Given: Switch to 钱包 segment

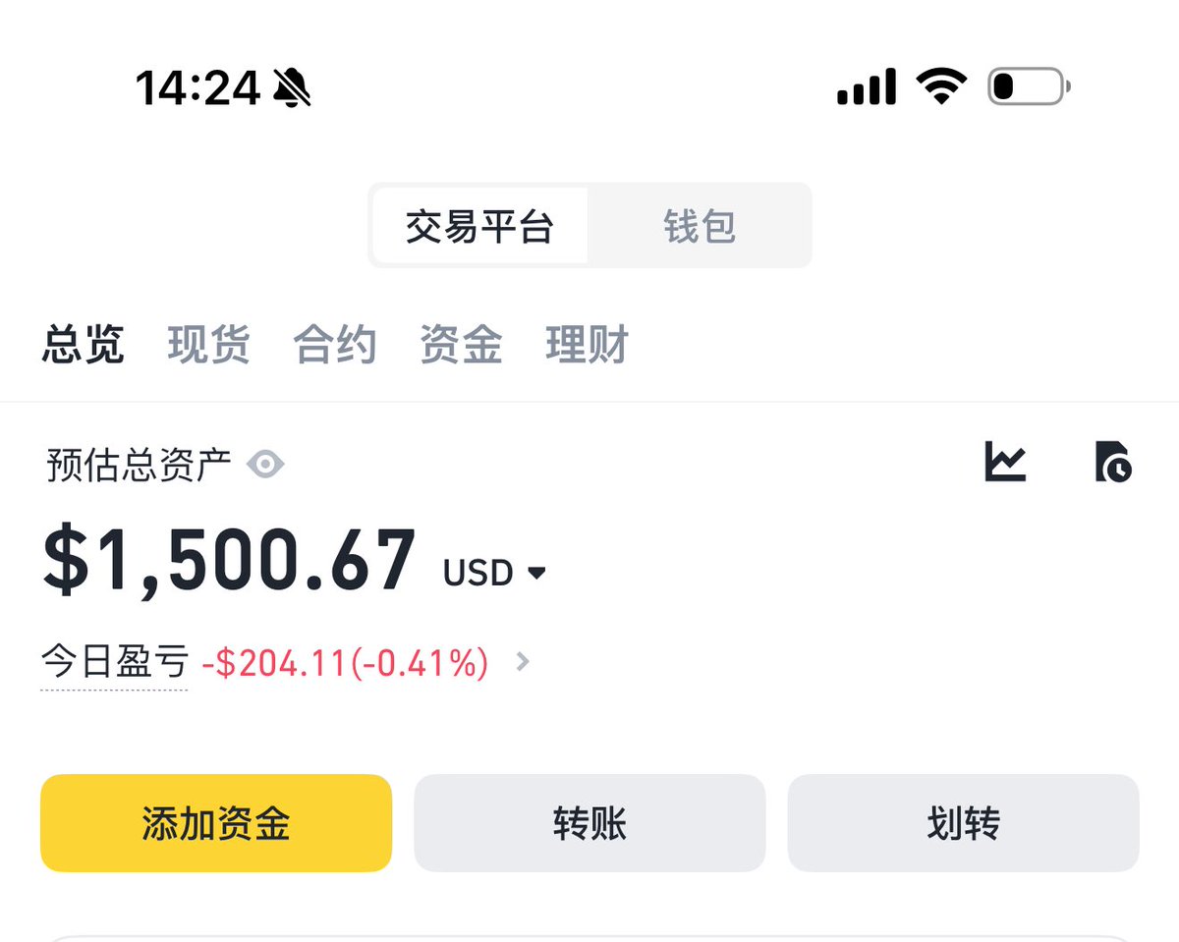Looking at the screenshot, I should click(700, 226).
